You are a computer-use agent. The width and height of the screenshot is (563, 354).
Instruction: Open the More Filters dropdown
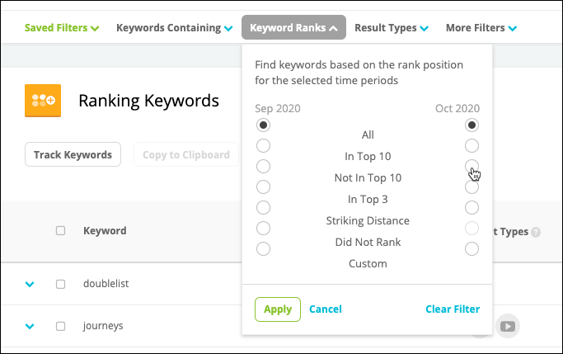[x=481, y=28]
